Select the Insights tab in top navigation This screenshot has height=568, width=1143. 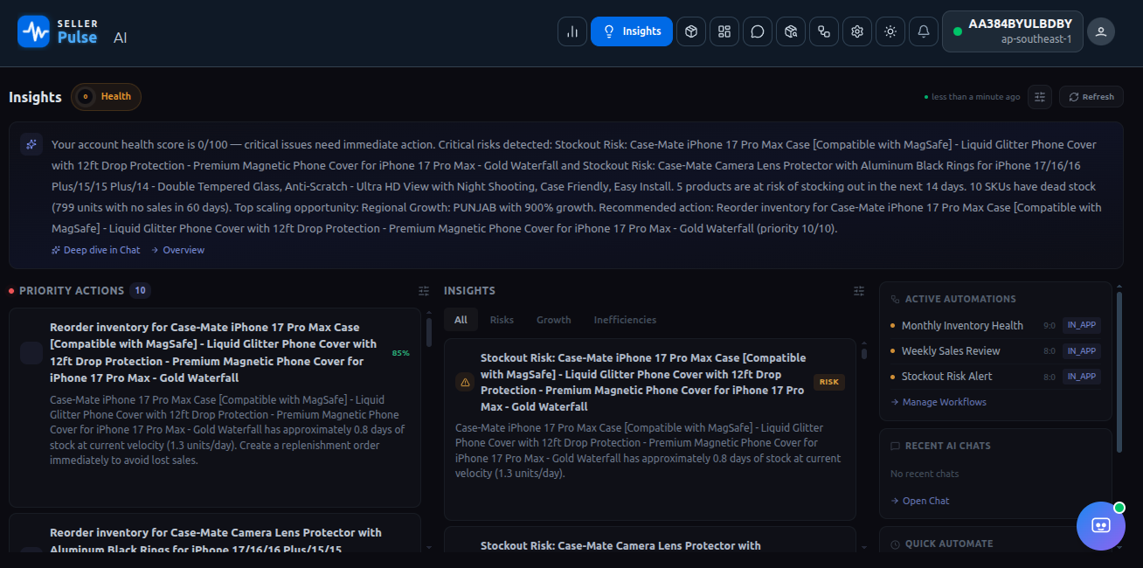click(632, 31)
